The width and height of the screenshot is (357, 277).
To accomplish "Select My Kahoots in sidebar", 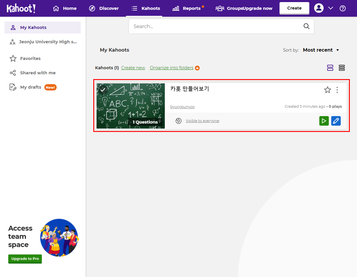I will 43,27.
